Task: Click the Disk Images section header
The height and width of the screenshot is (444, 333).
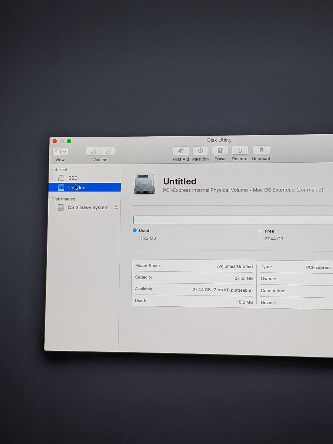Action: [x=63, y=199]
